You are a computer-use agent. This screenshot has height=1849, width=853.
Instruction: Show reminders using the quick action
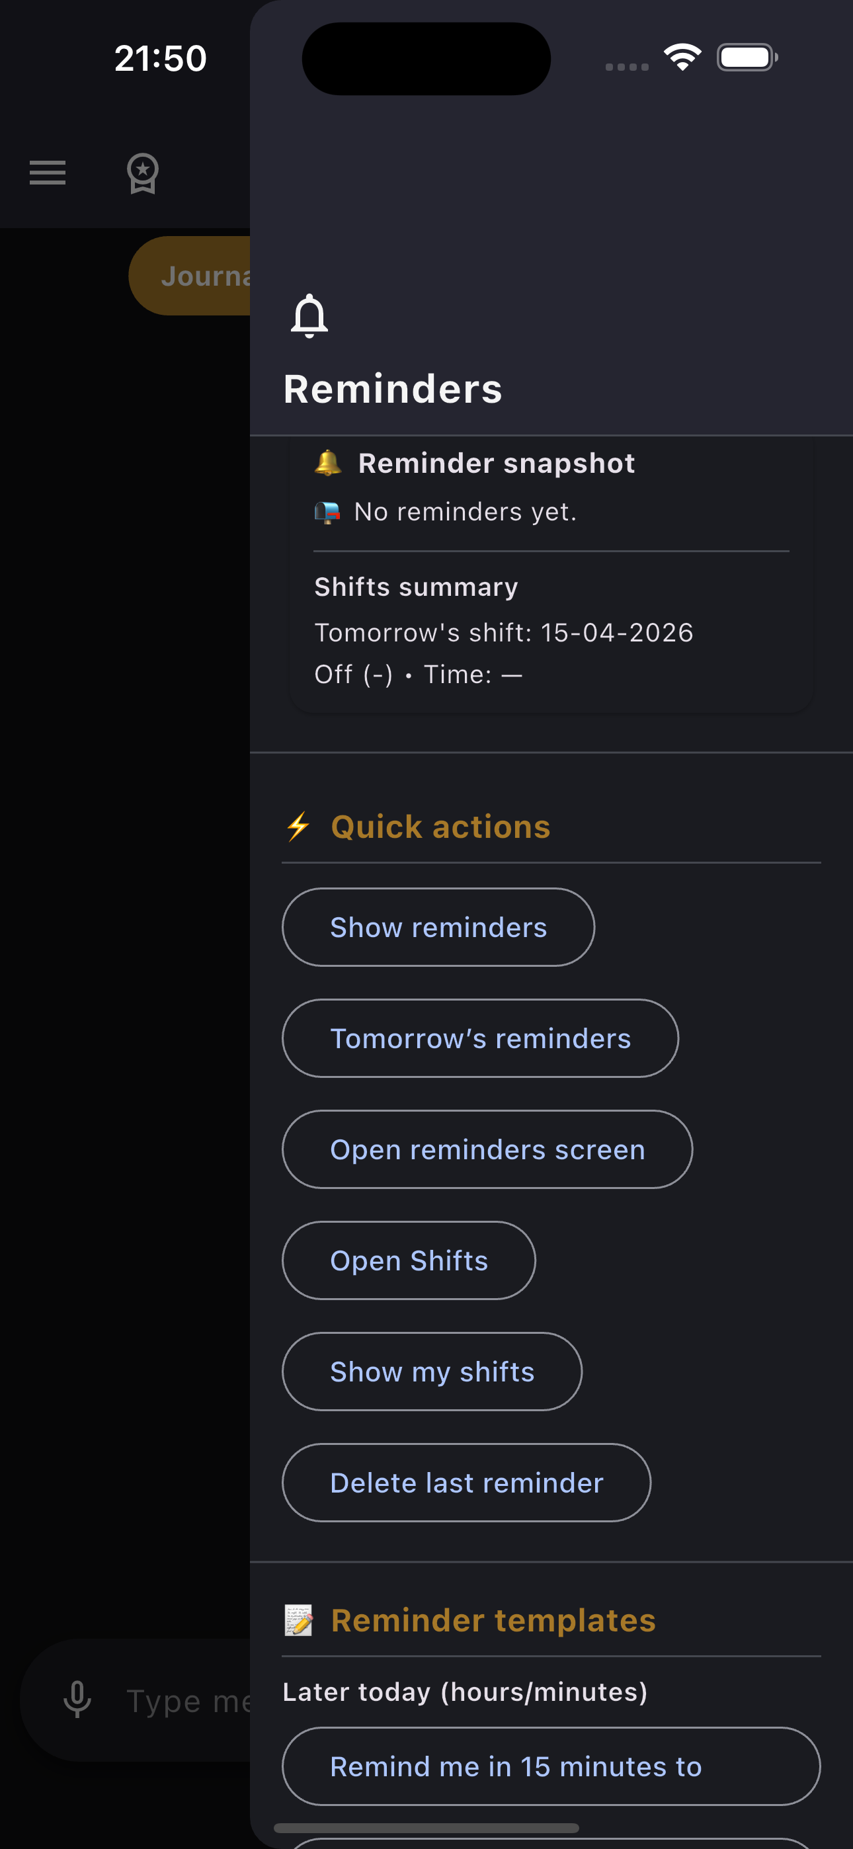point(437,926)
